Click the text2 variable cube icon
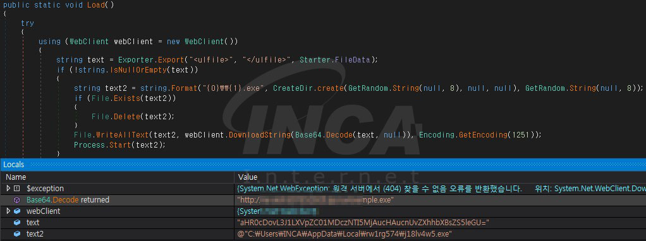Viewport: 646px width, 241px height. pos(17,234)
